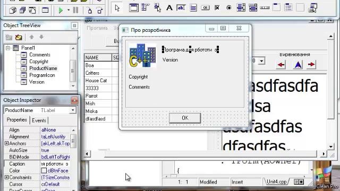Pick the Edit (ab) component
The width and height of the screenshot is (340, 191).
click(x=181, y=8)
